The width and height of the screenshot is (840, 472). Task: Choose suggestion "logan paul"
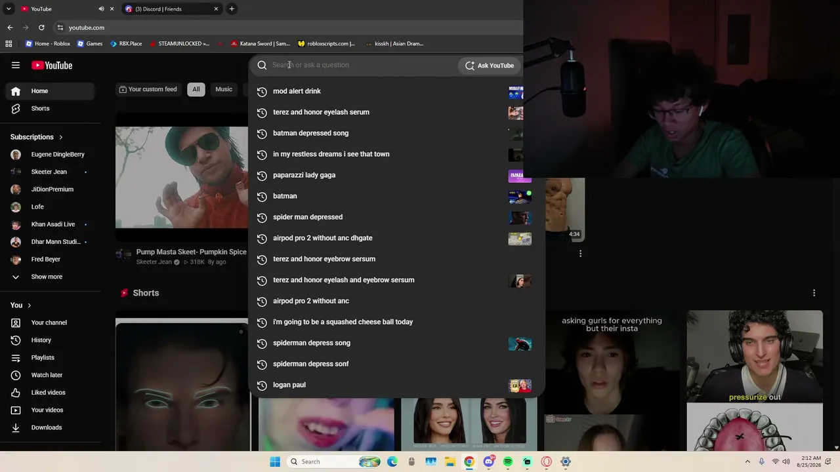pos(396,385)
